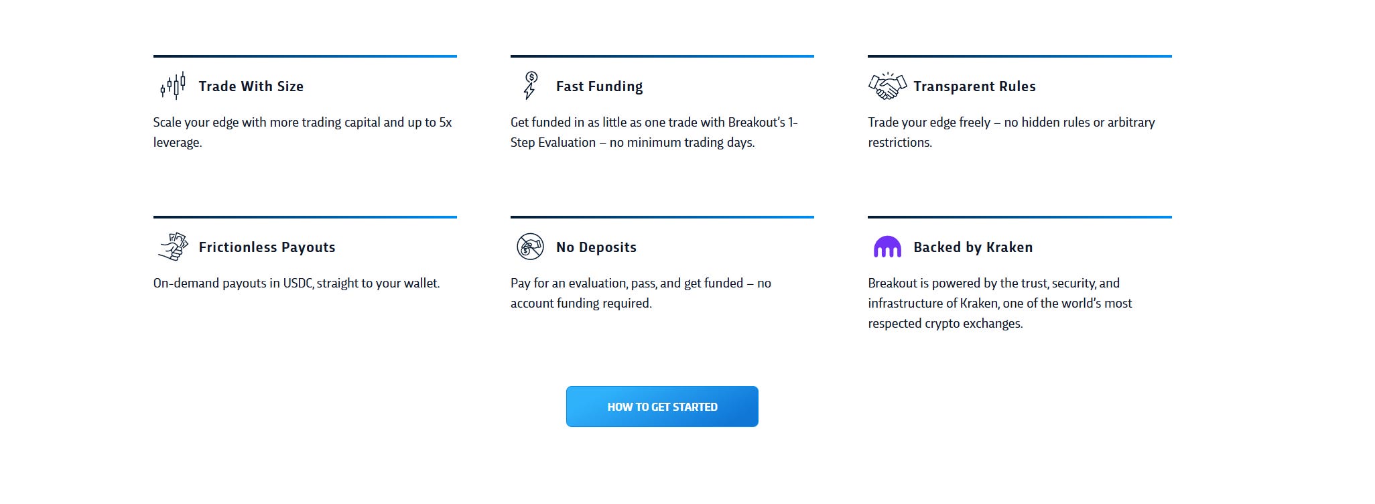The height and width of the screenshot is (504, 1375).
Task: Select the Fast Funding heading
Action: (598, 86)
